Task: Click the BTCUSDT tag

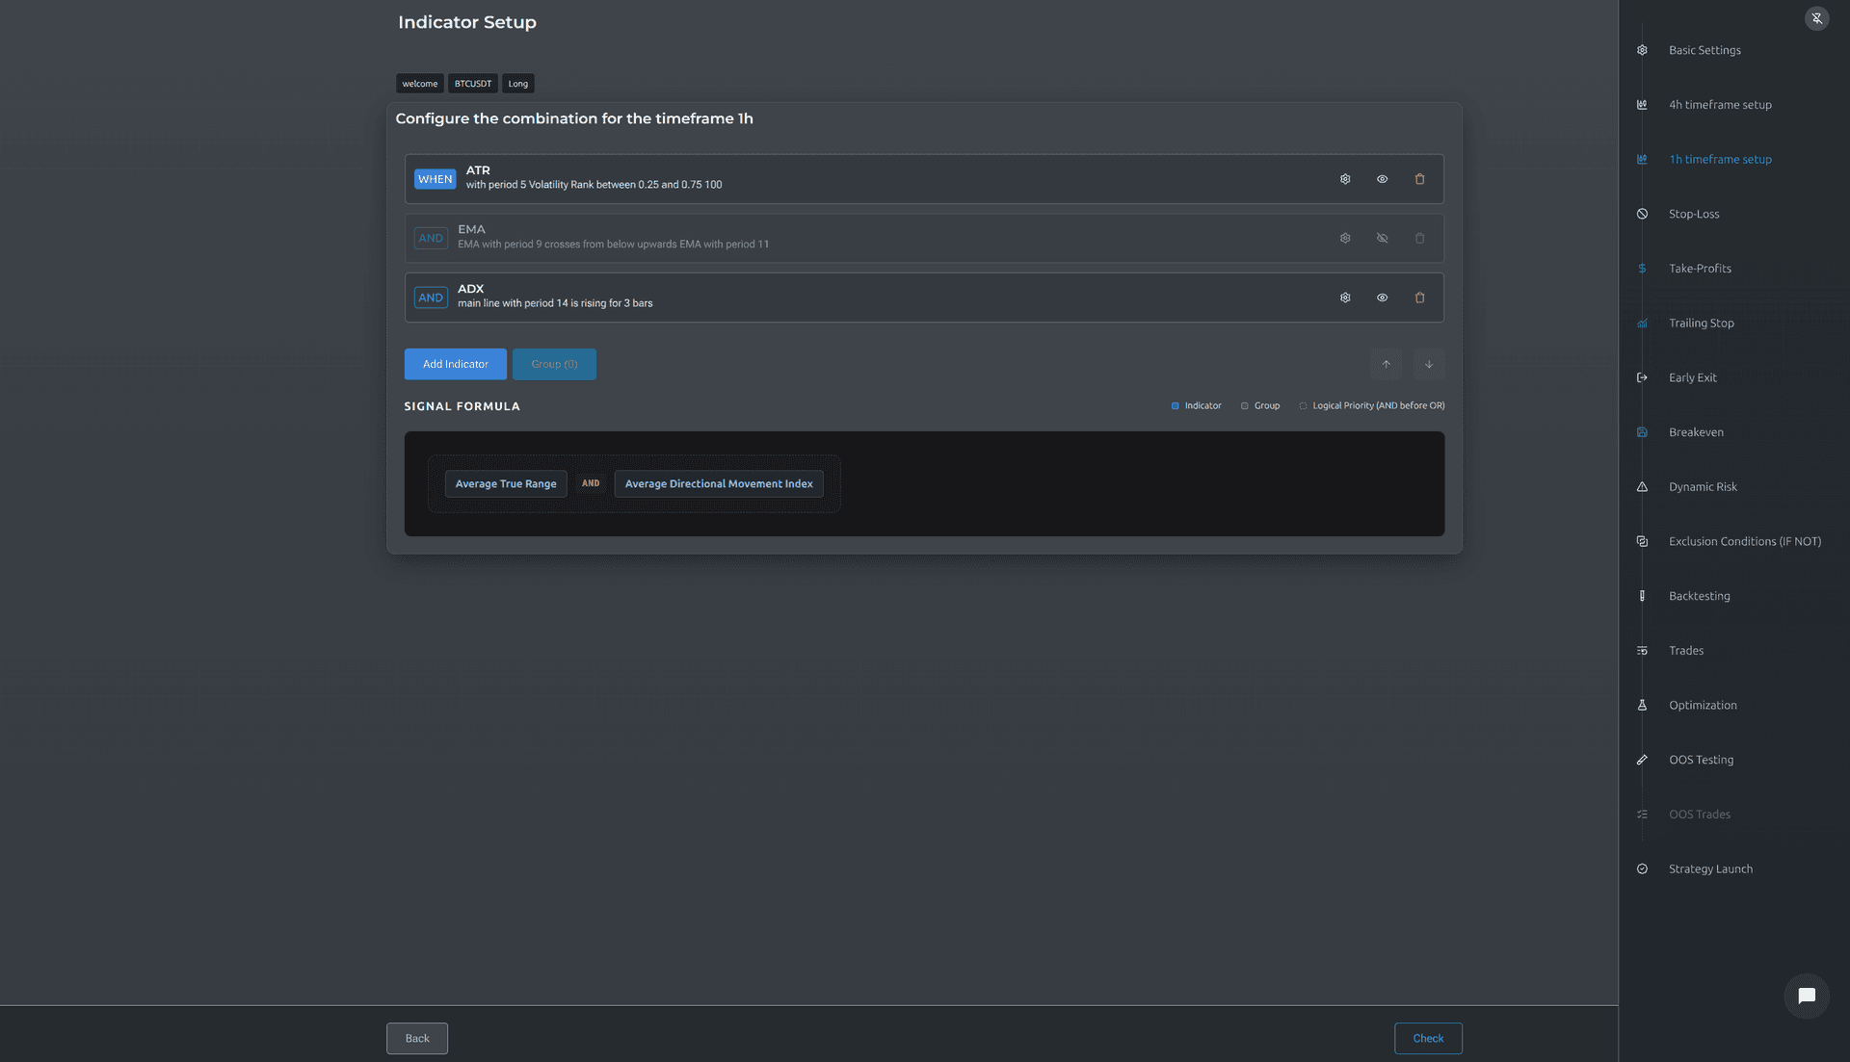Action: (x=473, y=84)
